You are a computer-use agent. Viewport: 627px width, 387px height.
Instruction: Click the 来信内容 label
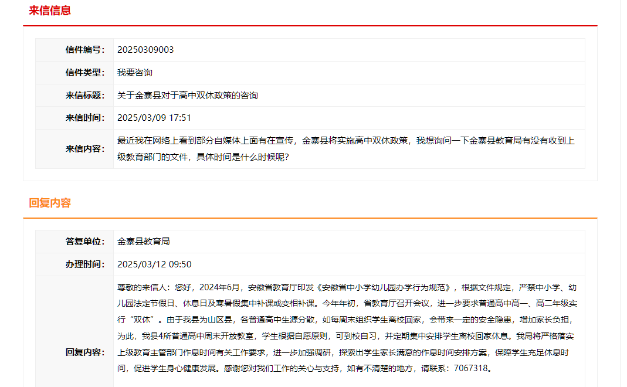click(x=85, y=149)
